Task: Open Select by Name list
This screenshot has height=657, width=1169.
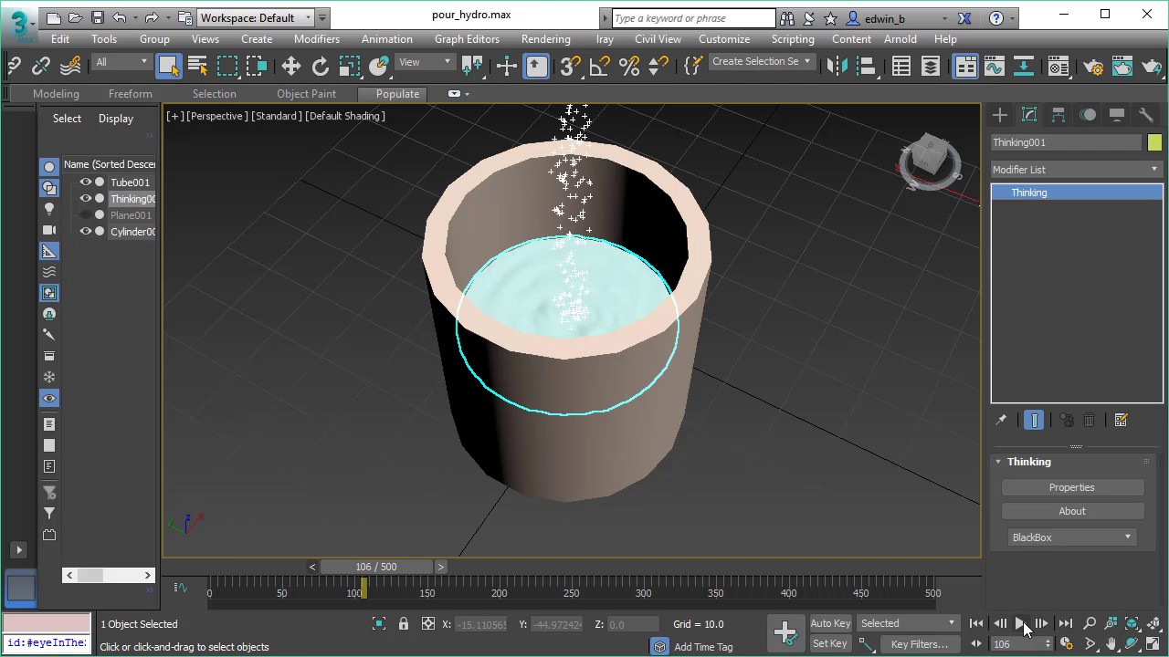Action: 197,66
